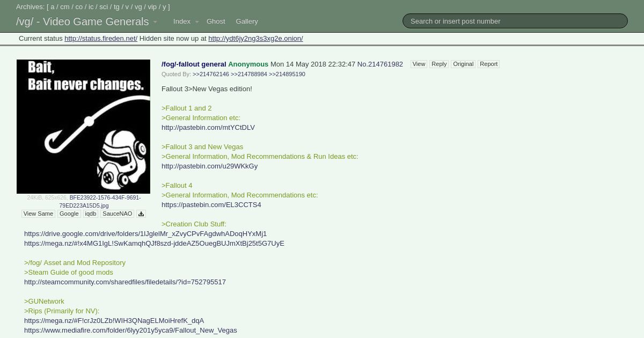The height and width of the screenshot is (338, 644).
Task: Select the /fog/-fallout general thread title
Action: (x=194, y=64)
